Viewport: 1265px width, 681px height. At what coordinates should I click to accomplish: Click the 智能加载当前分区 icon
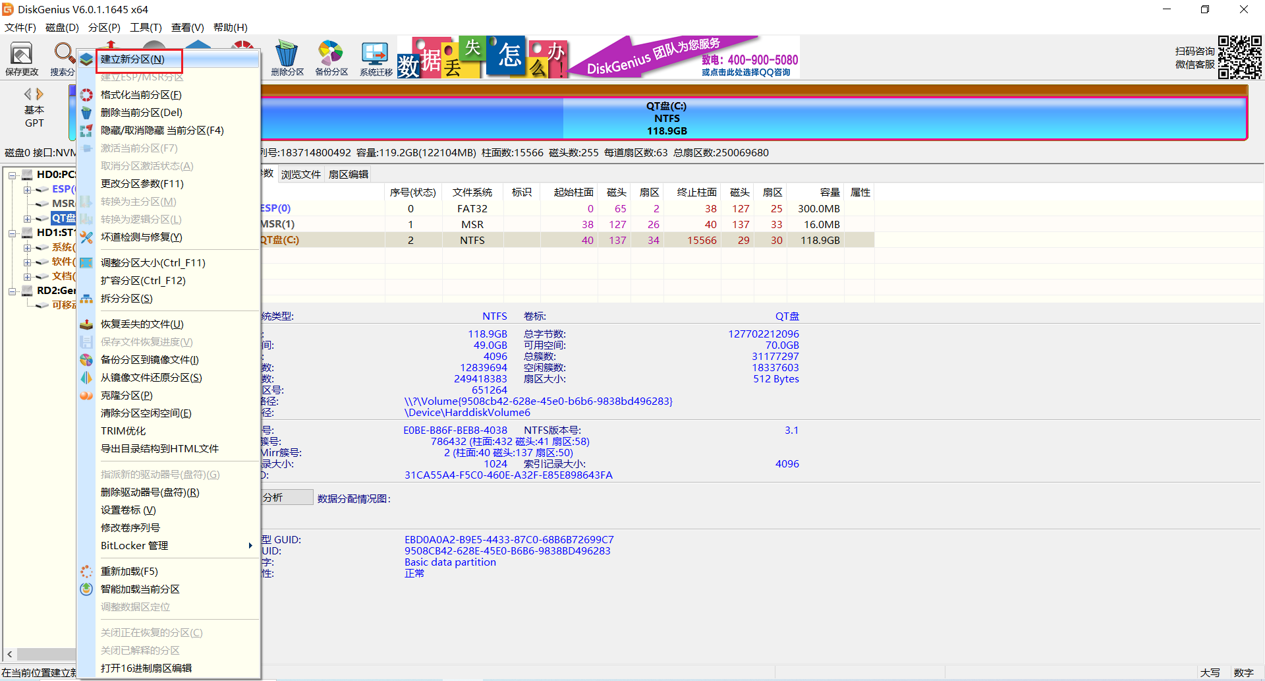(86, 589)
